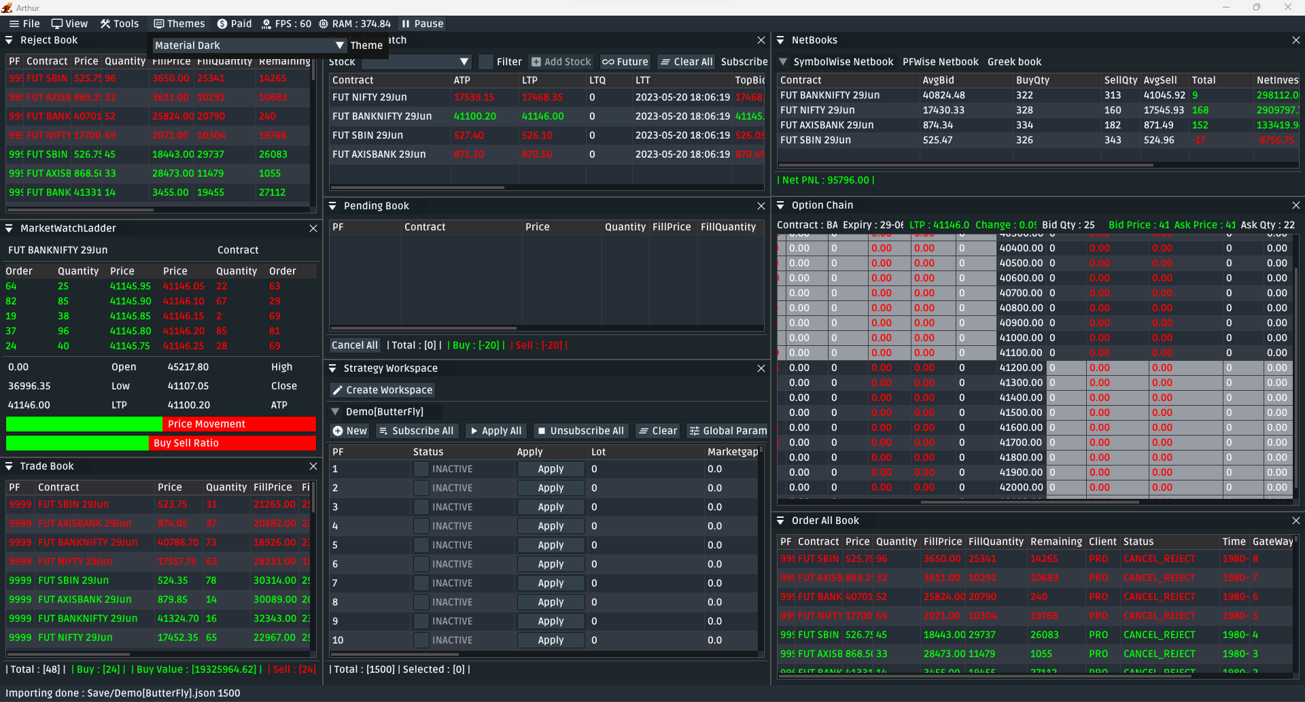Screen dimensions: 1305x702
Task: Click Apply button for strategy row 9
Action: pyautogui.click(x=551, y=621)
